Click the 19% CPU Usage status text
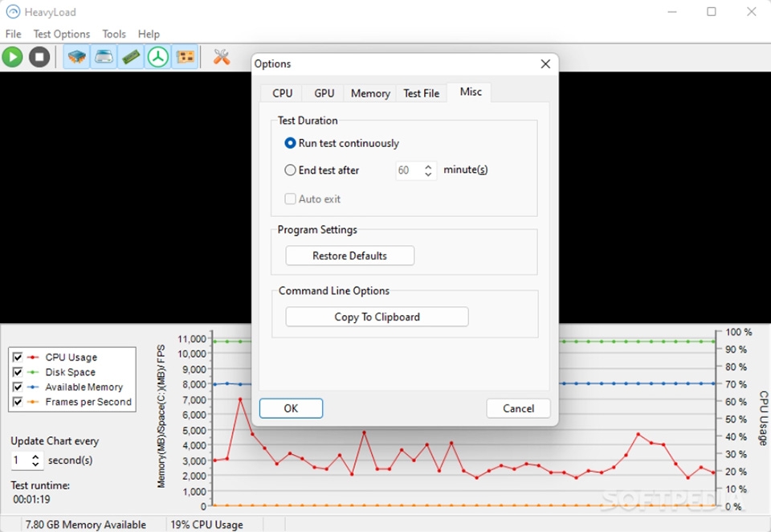771x532 pixels. click(x=206, y=525)
